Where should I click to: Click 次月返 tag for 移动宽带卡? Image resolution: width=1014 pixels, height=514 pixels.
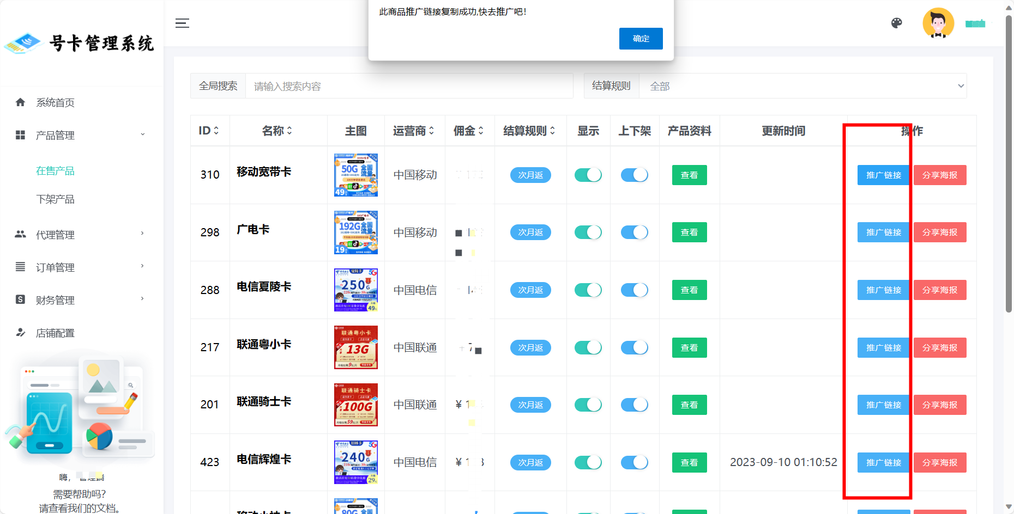pos(530,175)
